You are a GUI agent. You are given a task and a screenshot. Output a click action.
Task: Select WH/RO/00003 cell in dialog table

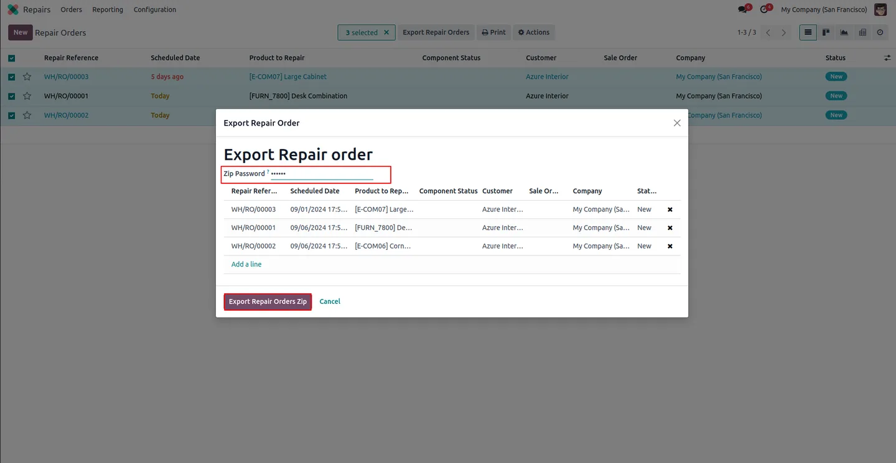pos(253,209)
